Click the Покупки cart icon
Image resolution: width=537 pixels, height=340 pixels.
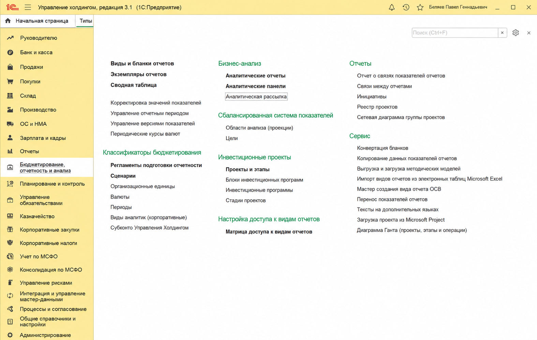click(10, 81)
